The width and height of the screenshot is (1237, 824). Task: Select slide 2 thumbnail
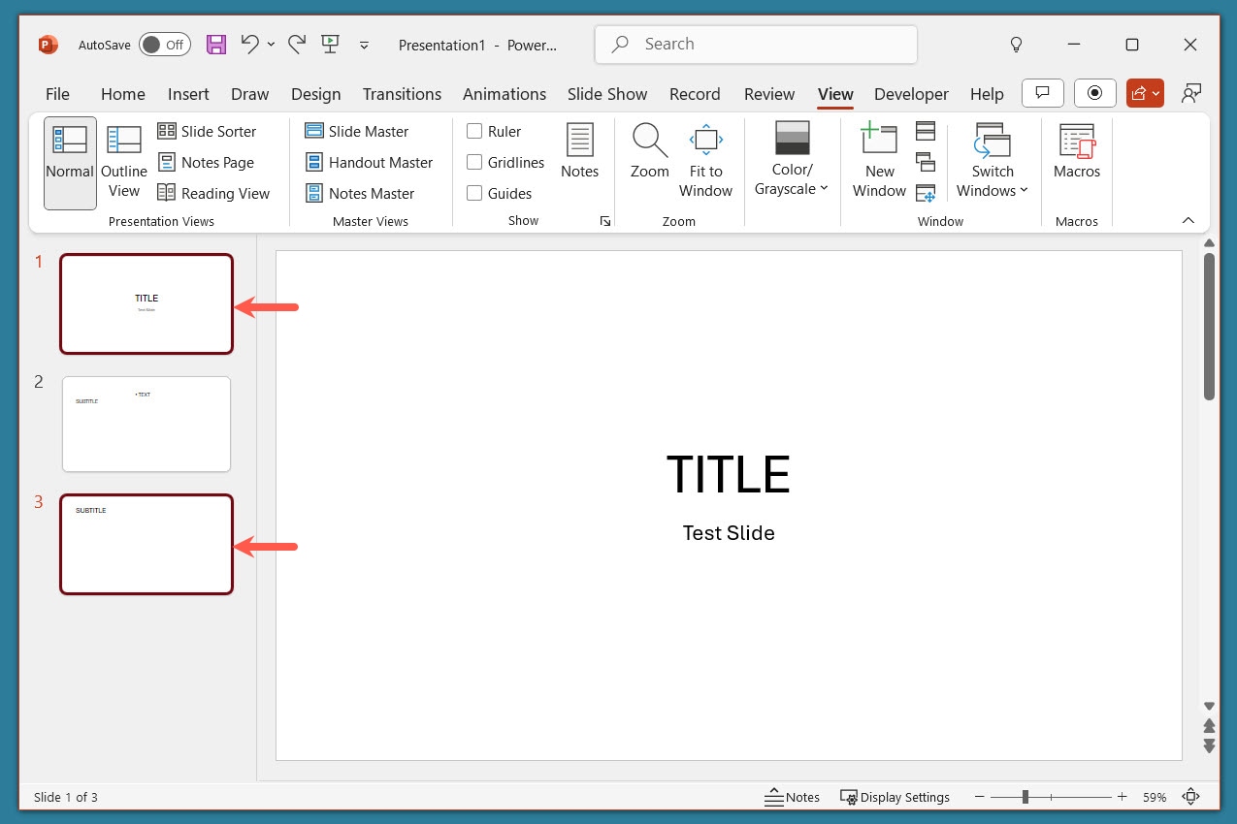pos(146,424)
